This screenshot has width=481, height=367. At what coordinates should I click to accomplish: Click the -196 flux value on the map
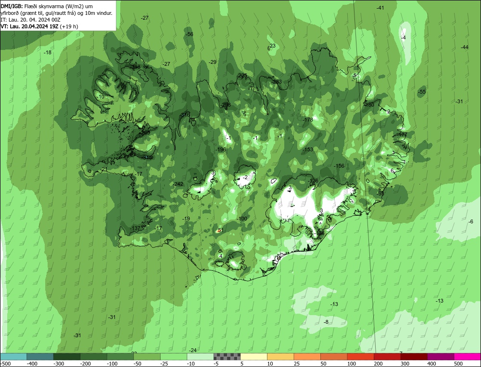tap(221, 149)
